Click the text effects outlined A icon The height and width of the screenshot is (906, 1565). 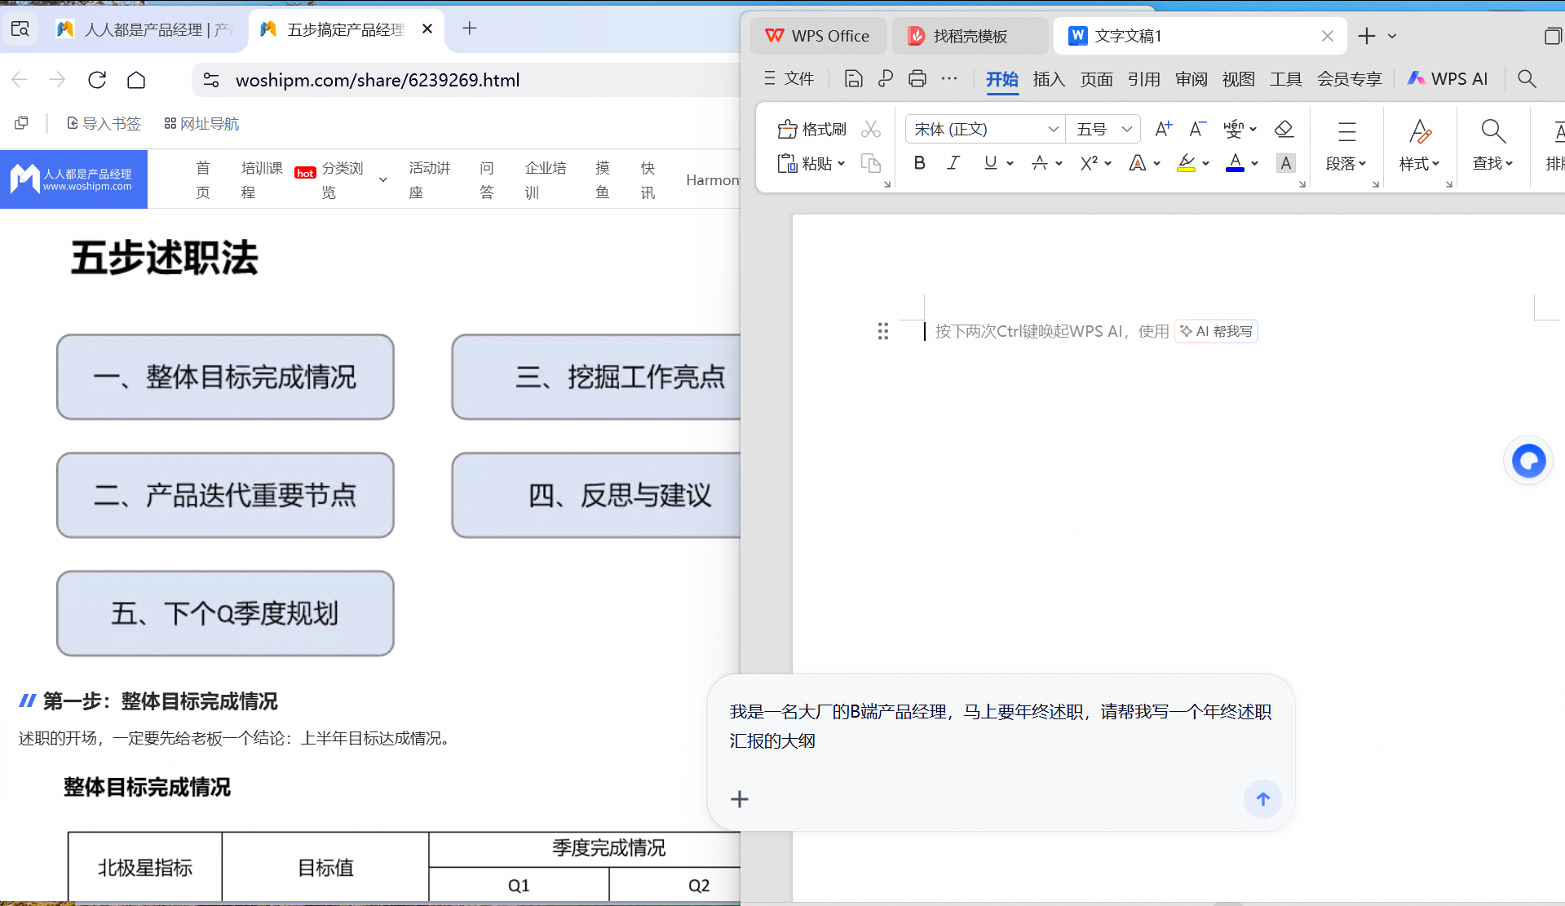coord(1137,163)
